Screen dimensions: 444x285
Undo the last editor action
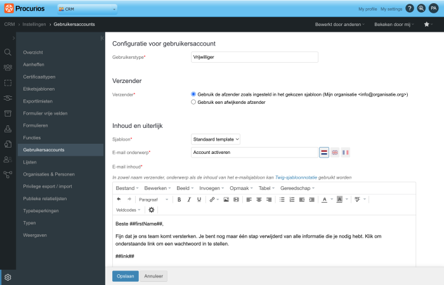[x=119, y=199]
